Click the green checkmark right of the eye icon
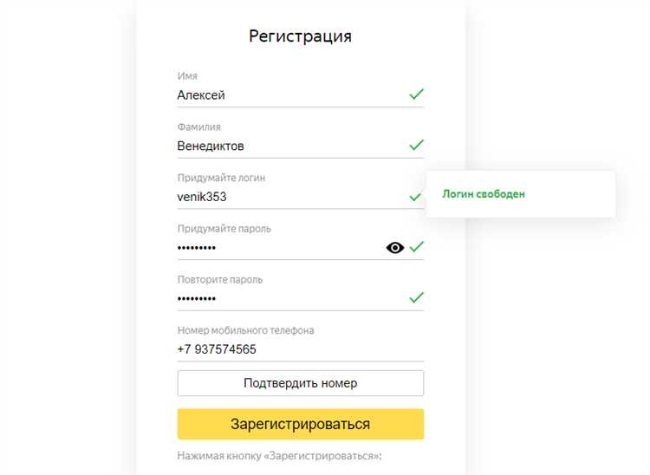The width and height of the screenshot is (650, 475). (417, 247)
